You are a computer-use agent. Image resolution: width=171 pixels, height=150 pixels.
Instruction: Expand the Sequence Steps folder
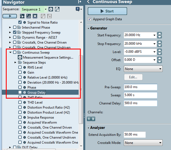(x=15, y=62)
